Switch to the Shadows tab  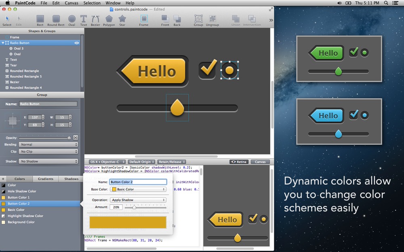click(x=72, y=179)
